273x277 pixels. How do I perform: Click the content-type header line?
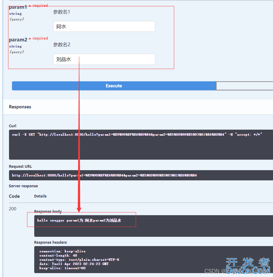click(79, 260)
